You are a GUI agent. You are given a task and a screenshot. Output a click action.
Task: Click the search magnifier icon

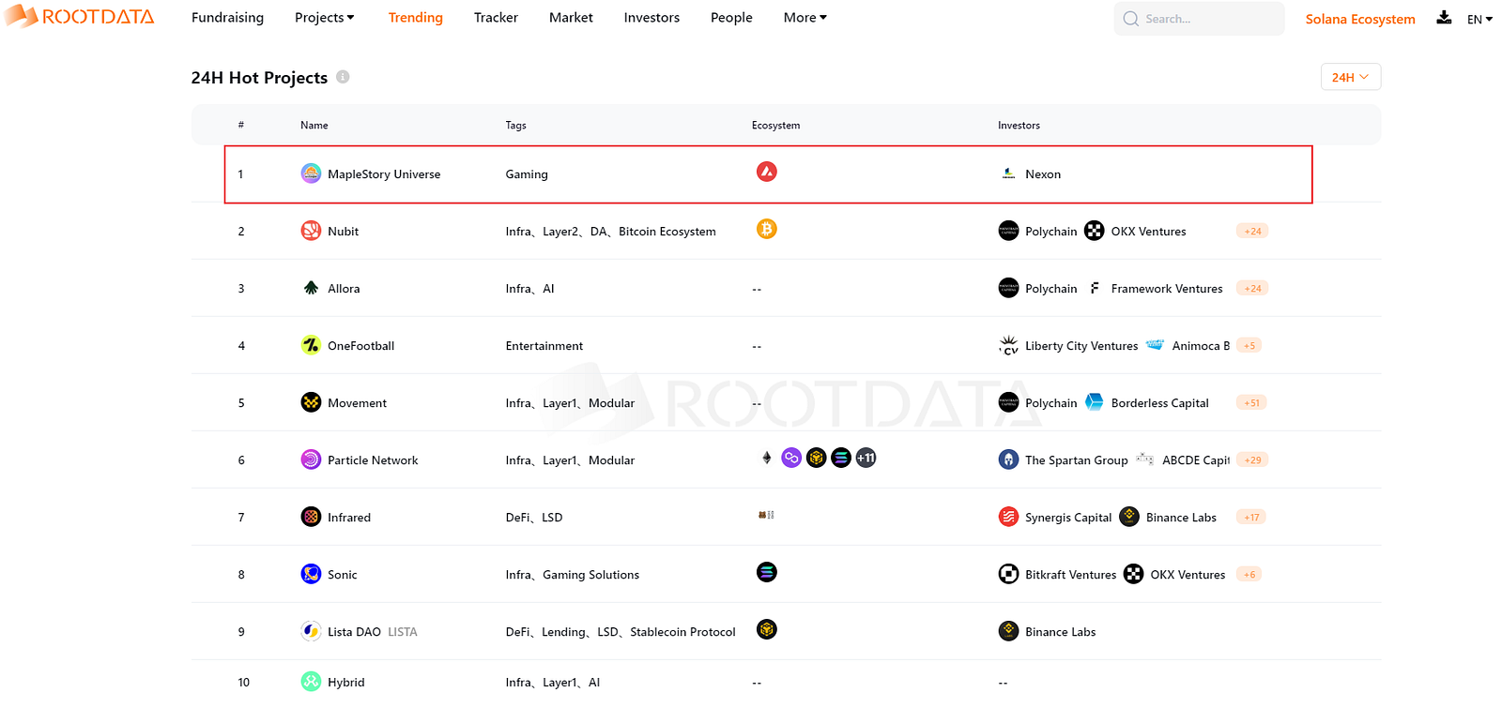[x=1130, y=19]
